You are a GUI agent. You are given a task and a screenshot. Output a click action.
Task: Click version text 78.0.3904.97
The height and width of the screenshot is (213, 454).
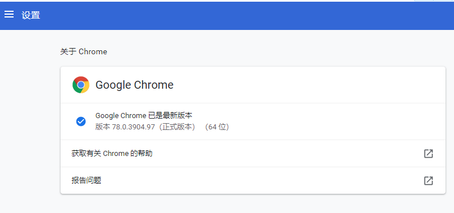[134, 127]
